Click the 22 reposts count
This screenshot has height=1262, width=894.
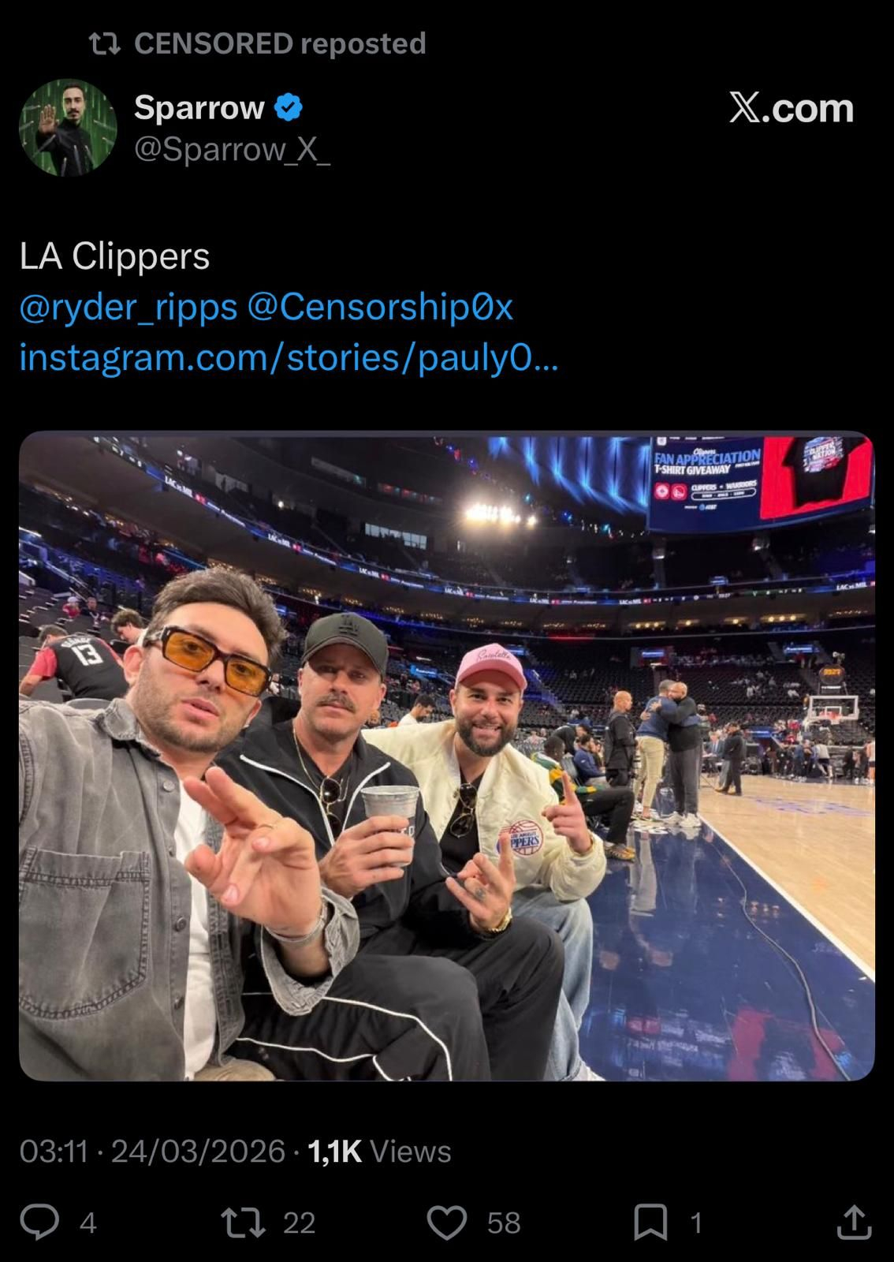[300, 1223]
